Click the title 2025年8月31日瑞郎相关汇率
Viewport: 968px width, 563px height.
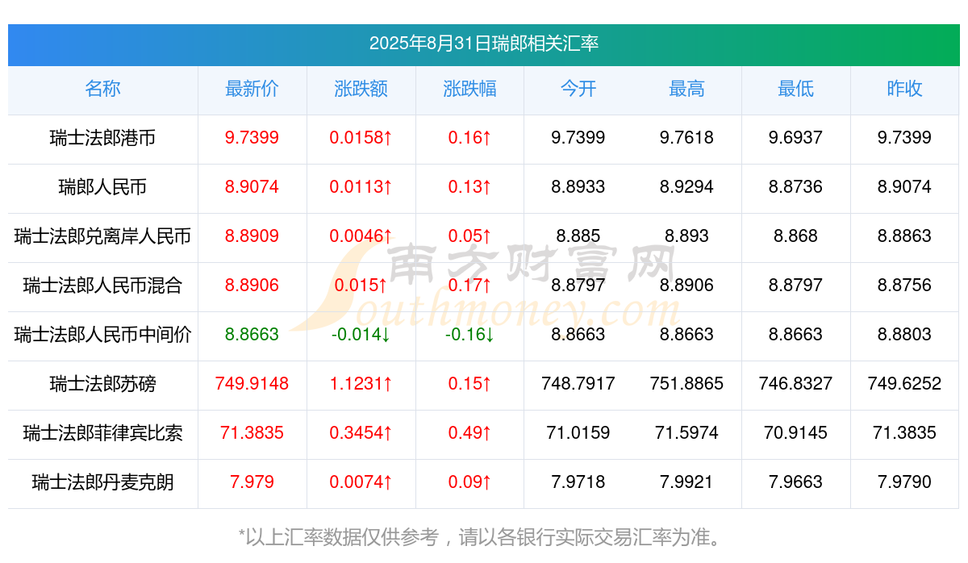click(484, 44)
